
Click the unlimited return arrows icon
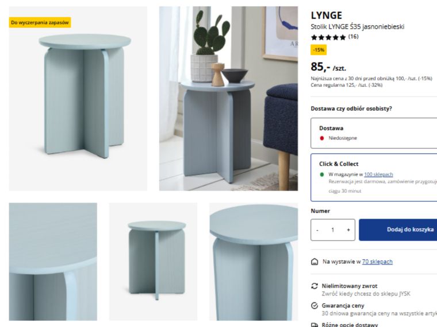coord(315,286)
